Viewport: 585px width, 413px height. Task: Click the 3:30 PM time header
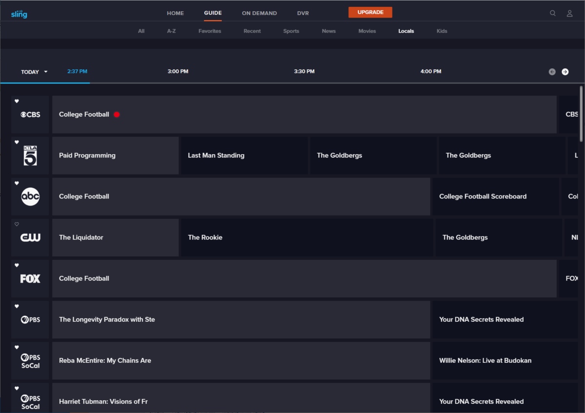(304, 71)
